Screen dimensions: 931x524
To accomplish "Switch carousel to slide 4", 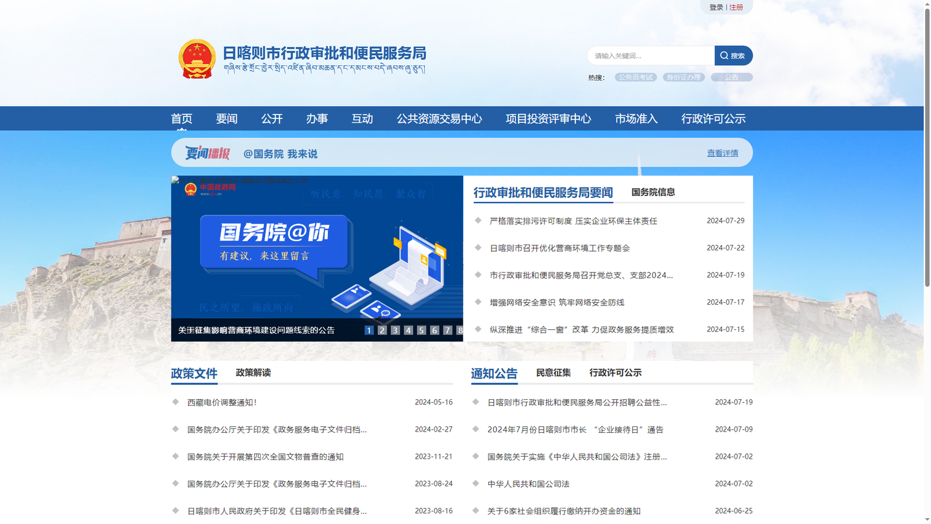I will (x=408, y=330).
